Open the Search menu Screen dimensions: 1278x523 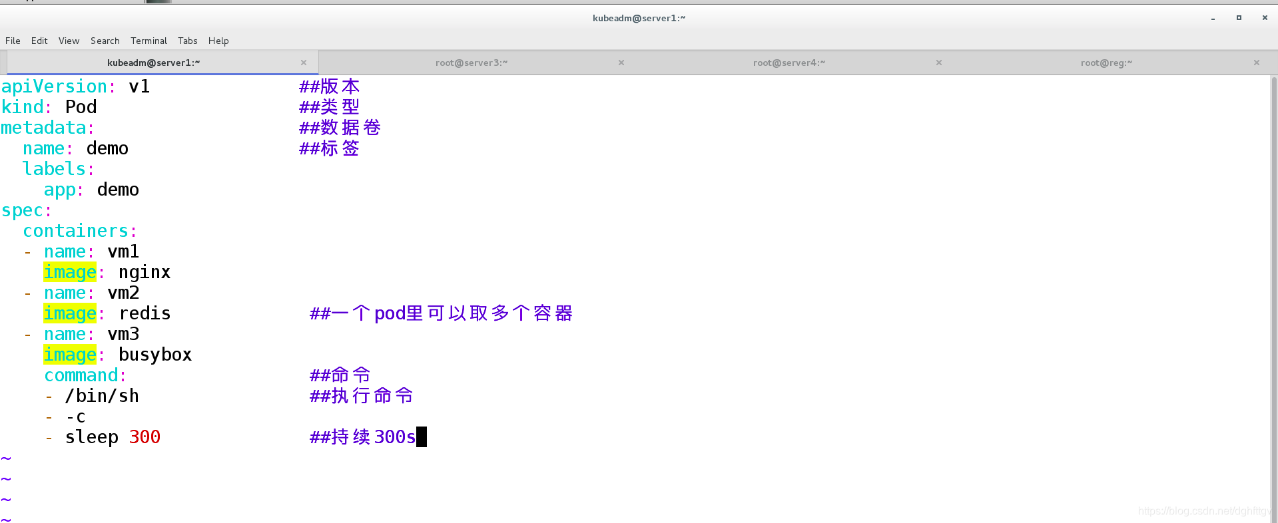coord(105,41)
